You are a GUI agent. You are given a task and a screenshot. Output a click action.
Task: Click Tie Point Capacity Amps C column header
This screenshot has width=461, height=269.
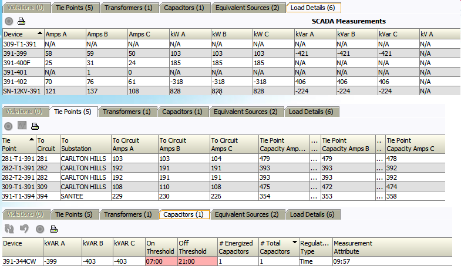[x=415, y=144]
